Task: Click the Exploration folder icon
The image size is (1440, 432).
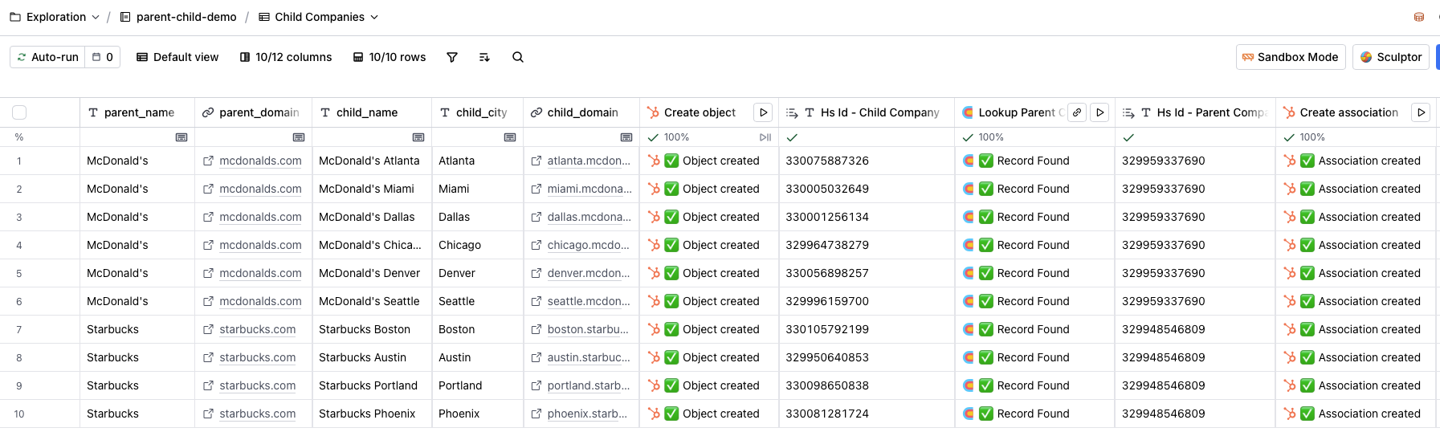Action: click(x=15, y=17)
